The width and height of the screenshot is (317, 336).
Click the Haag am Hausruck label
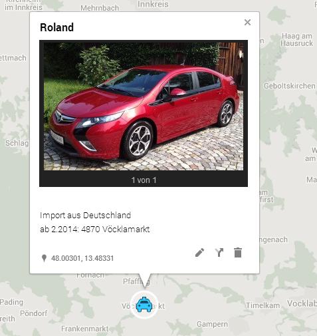297,39
